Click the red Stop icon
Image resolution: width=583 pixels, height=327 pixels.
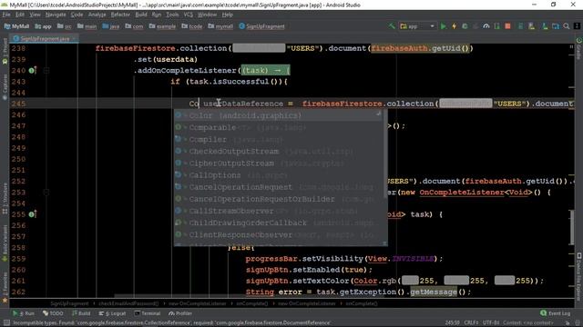(507, 26)
